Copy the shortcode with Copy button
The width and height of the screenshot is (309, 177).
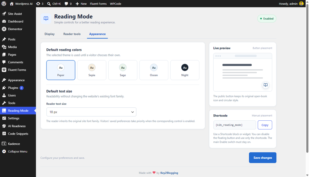point(265,125)
